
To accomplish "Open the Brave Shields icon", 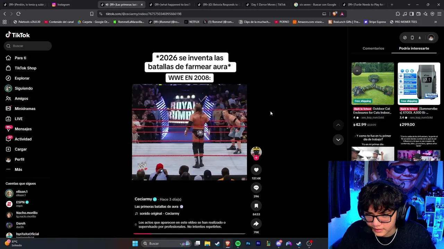I will (334, 14).
